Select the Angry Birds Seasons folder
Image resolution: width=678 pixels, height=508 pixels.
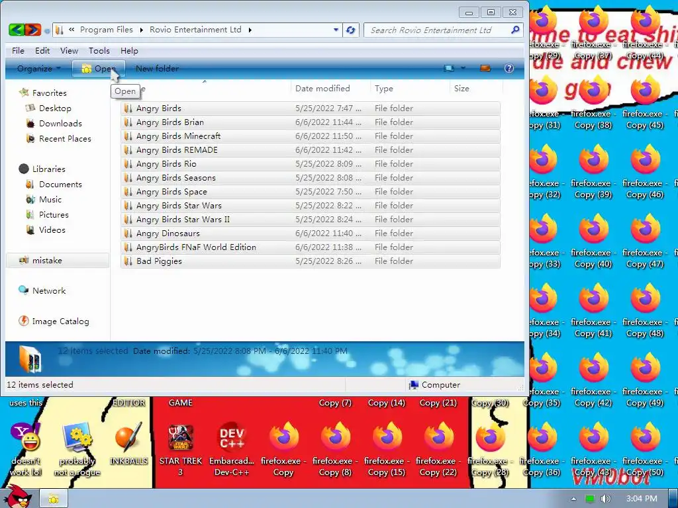[311, 177]
